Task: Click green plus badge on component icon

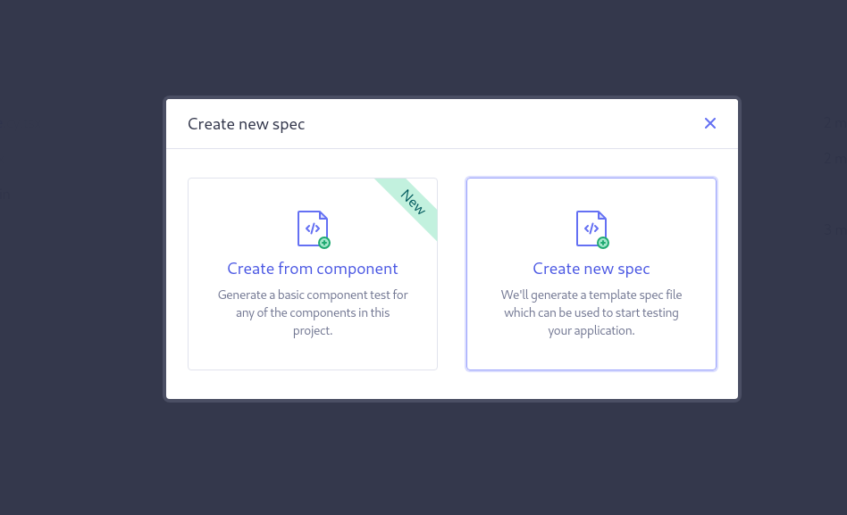Action: (324, 243)
